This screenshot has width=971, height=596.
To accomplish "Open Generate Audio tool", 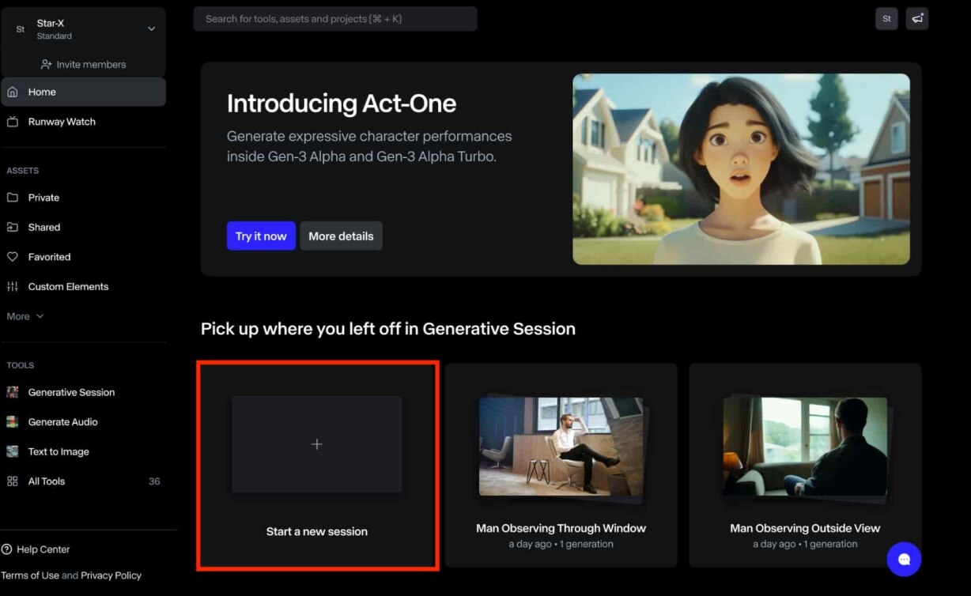I will click(x=83, y=422).
